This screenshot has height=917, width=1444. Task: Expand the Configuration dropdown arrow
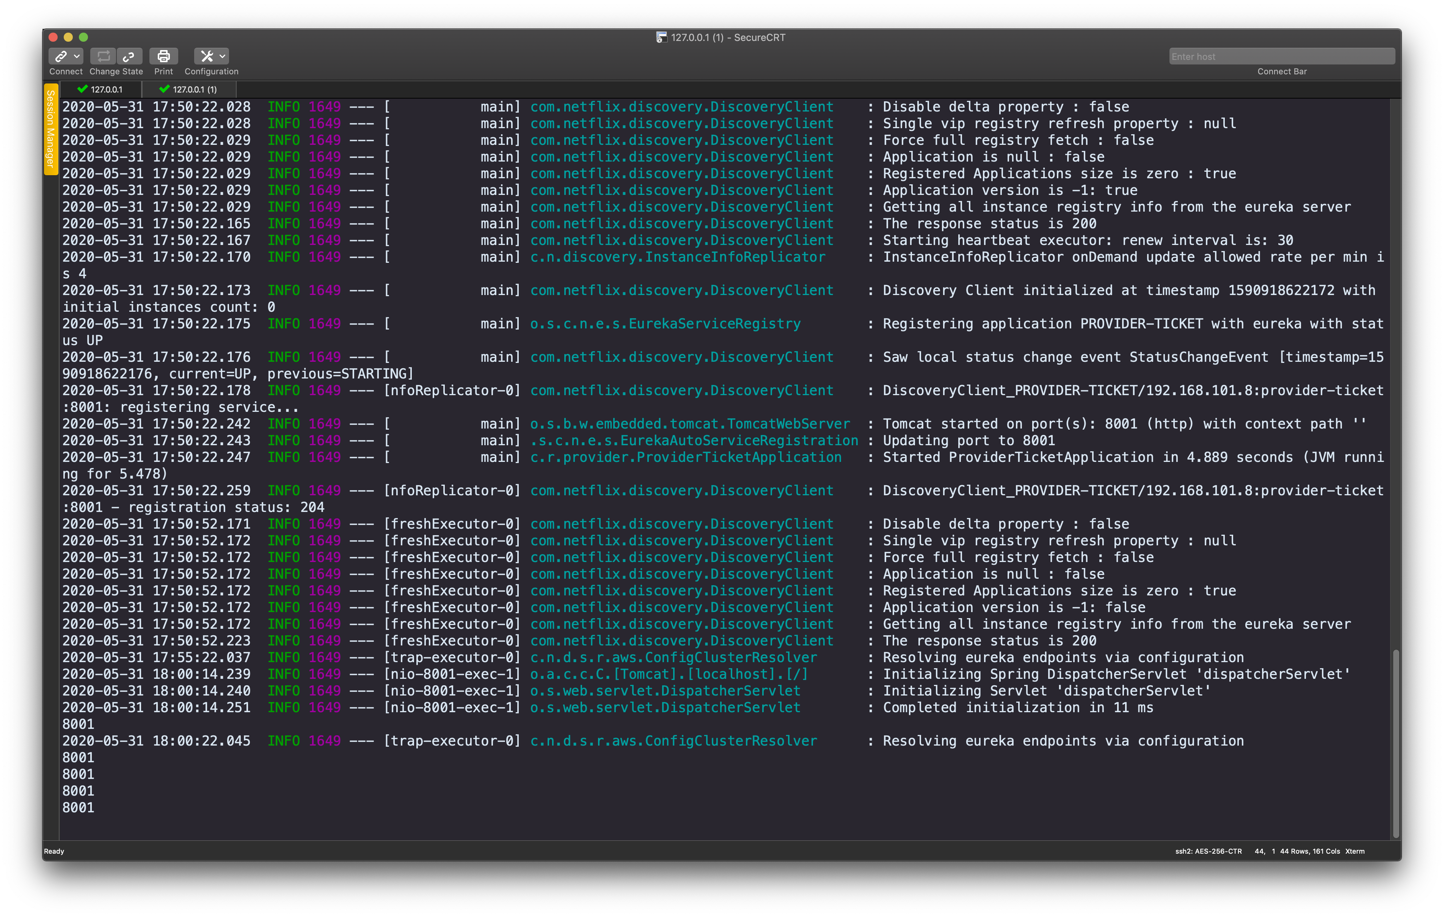[223, 57]
